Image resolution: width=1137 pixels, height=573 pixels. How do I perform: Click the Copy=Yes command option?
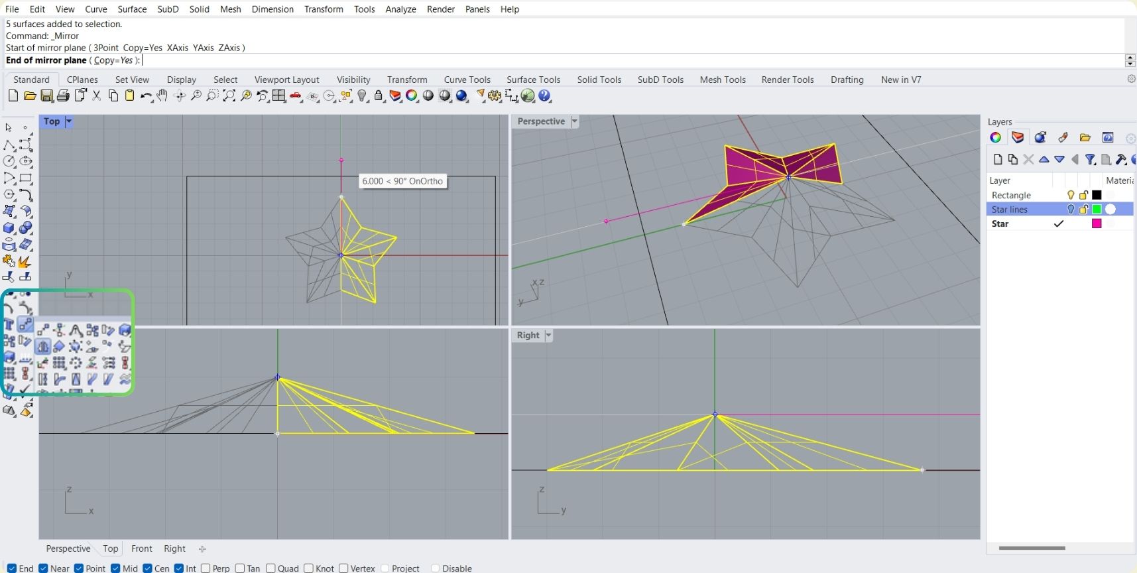pyautogui.click(x=113, y=60)
